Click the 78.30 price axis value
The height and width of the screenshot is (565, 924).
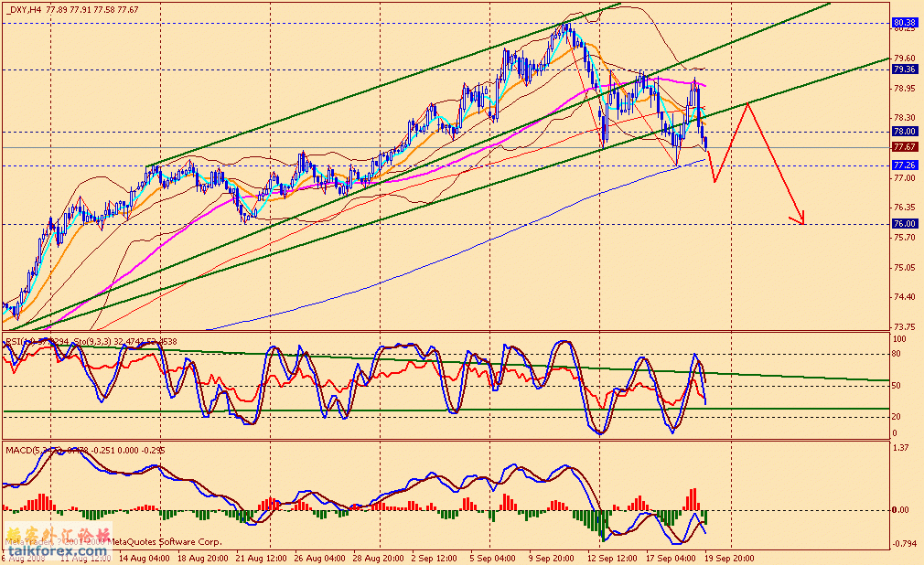coord(905,118)
